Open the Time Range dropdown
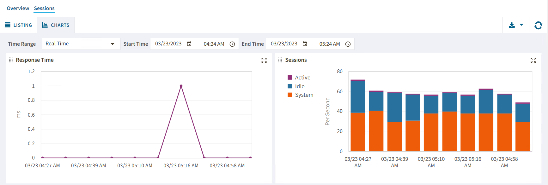Image resolution: width=548 pixels, height=185 pixels. [x=81, y=44]
